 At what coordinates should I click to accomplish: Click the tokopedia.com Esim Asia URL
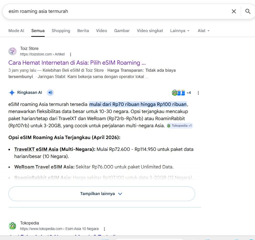[x=59, y=229]
